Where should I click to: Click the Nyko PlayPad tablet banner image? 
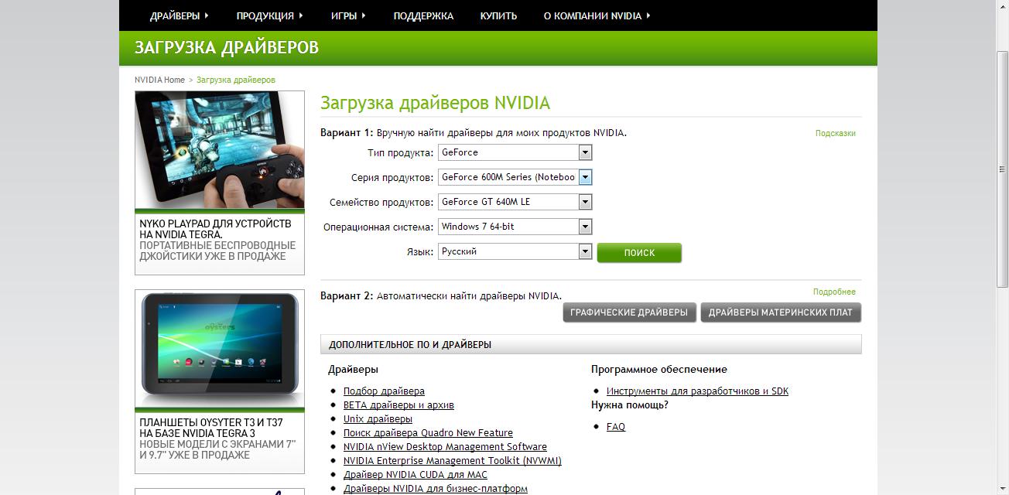point(220,150)
